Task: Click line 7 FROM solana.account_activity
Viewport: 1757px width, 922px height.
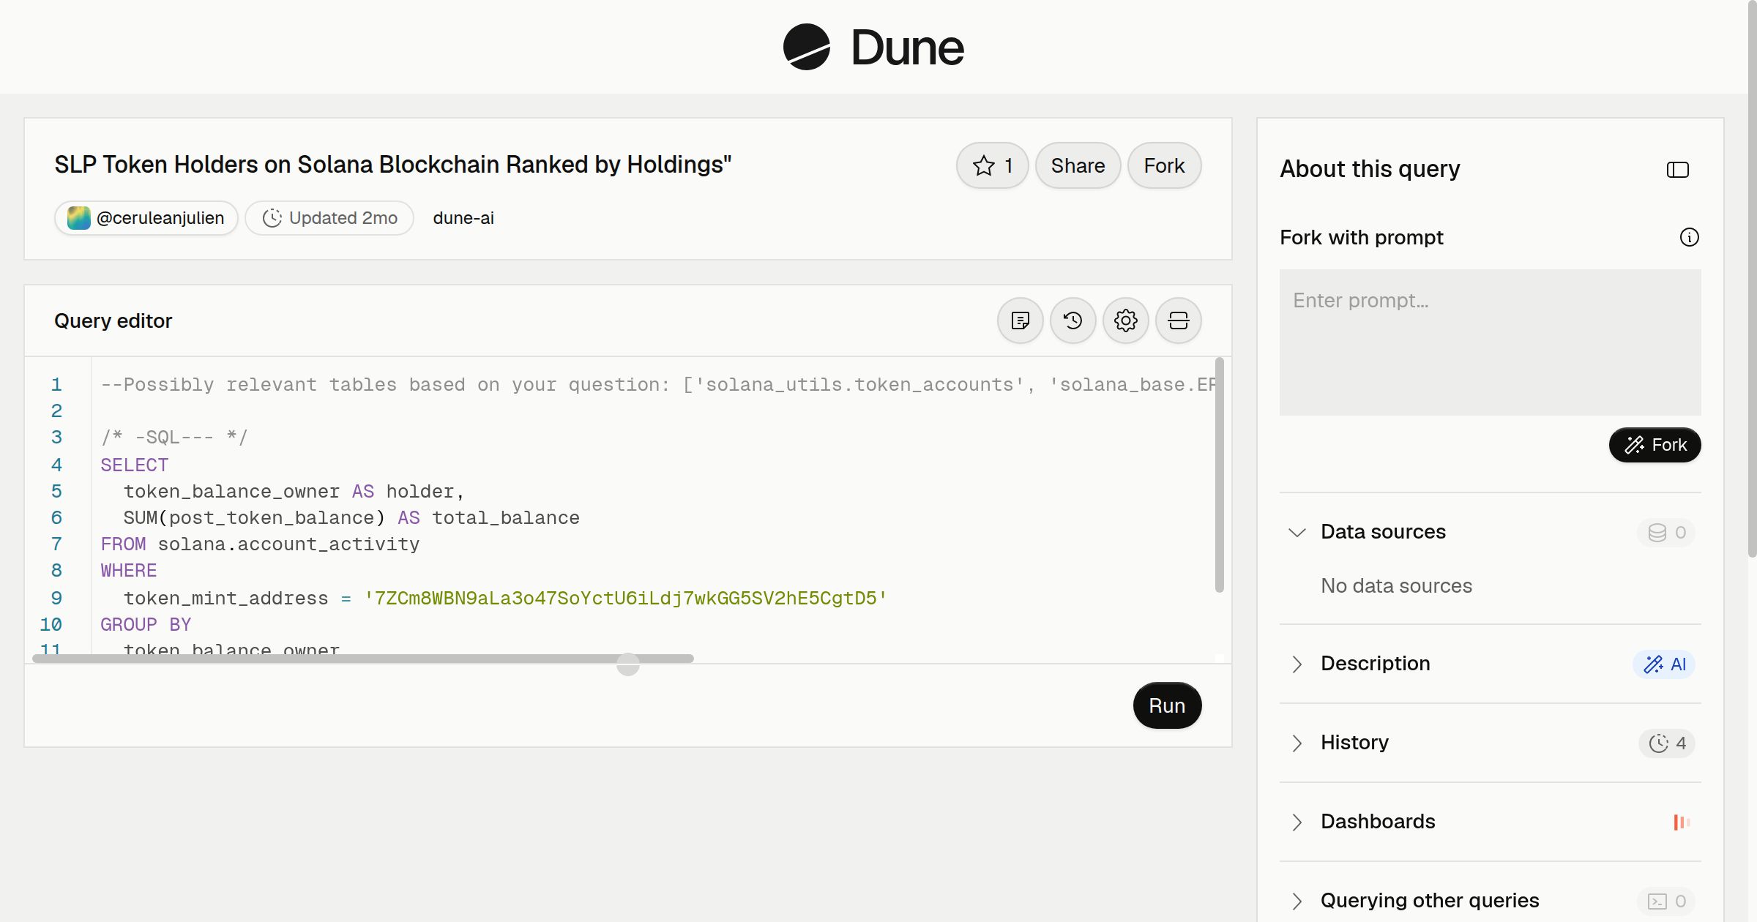Action: click(x=260, y=544)
